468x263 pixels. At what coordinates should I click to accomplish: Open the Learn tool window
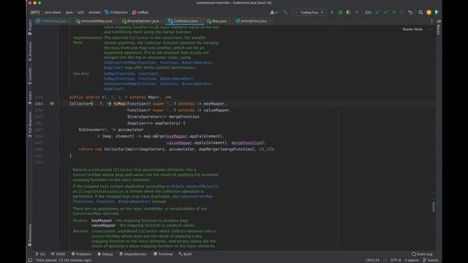pos(30,98)
